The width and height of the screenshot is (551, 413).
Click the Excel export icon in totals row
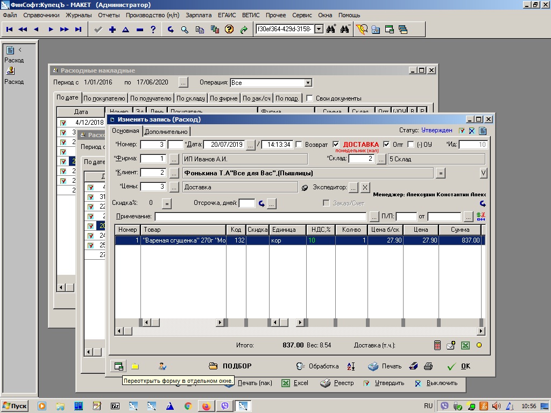pos(465,345)
